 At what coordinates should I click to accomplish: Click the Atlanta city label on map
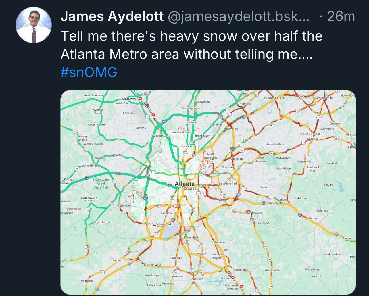184,184
